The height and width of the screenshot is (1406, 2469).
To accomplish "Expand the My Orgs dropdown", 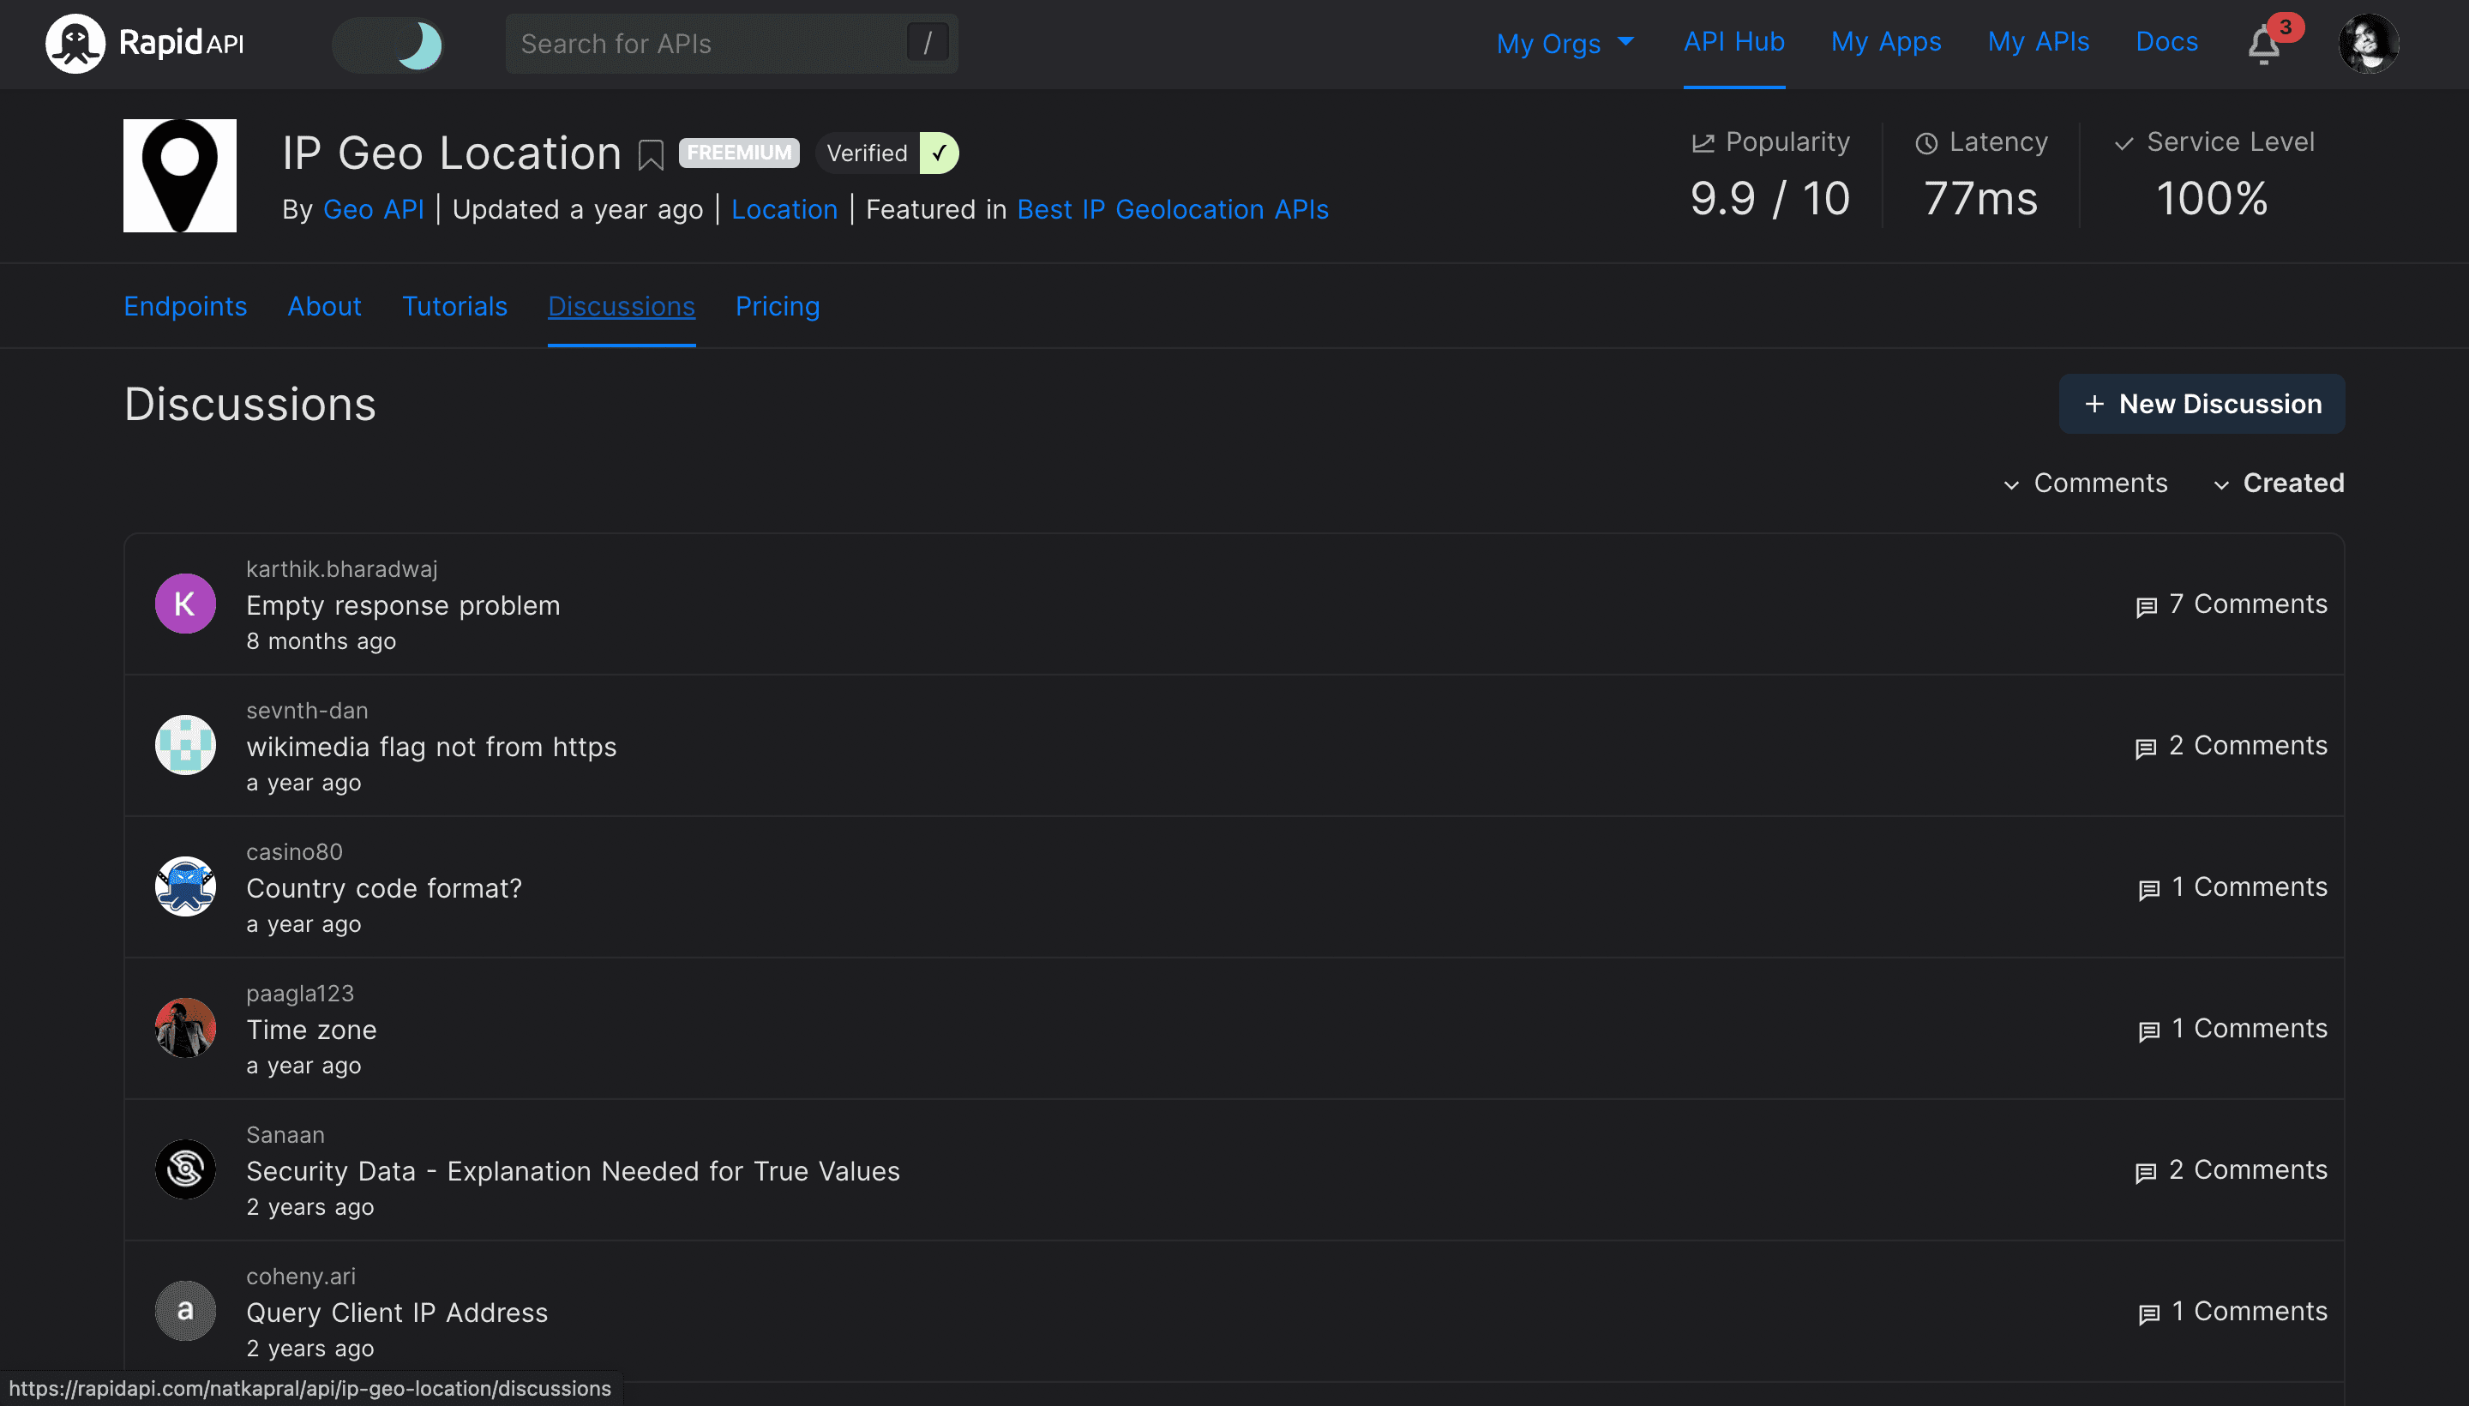I will [x=1565, y=43].
